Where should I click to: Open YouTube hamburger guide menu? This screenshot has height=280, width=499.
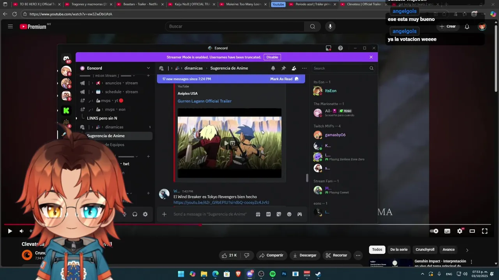click(x=11, y=26)
